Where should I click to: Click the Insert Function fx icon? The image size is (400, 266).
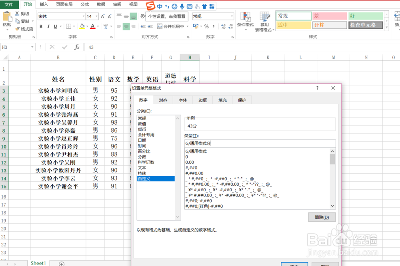(x=77, y=47)
